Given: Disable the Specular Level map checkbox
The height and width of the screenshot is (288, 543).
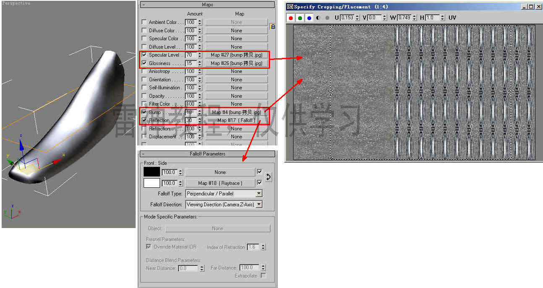Looking at the screenshot, I should (144, 55).
